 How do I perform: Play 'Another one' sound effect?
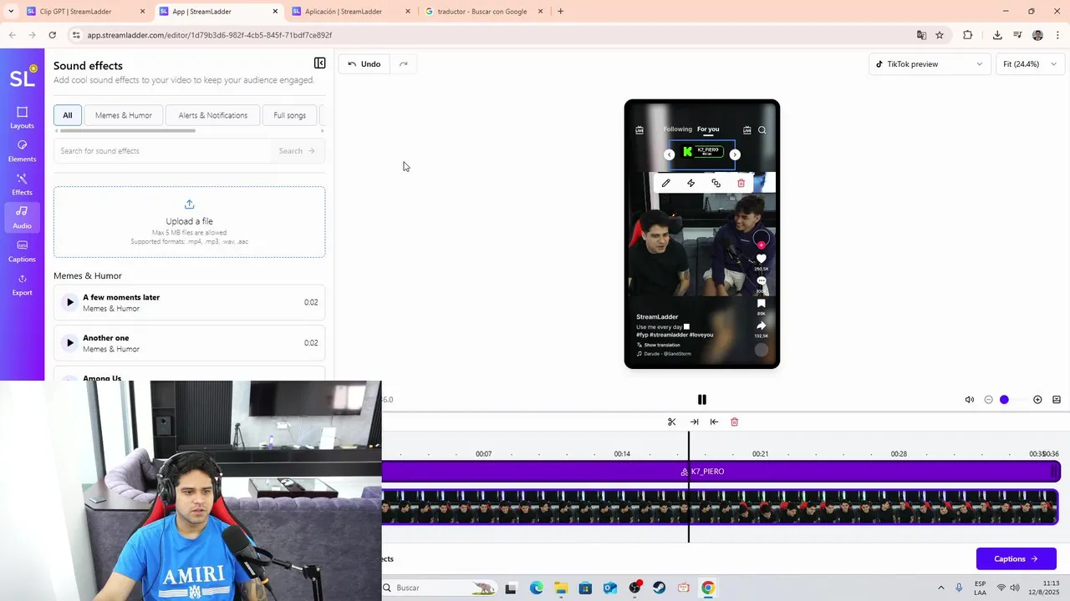pos(69,343)
